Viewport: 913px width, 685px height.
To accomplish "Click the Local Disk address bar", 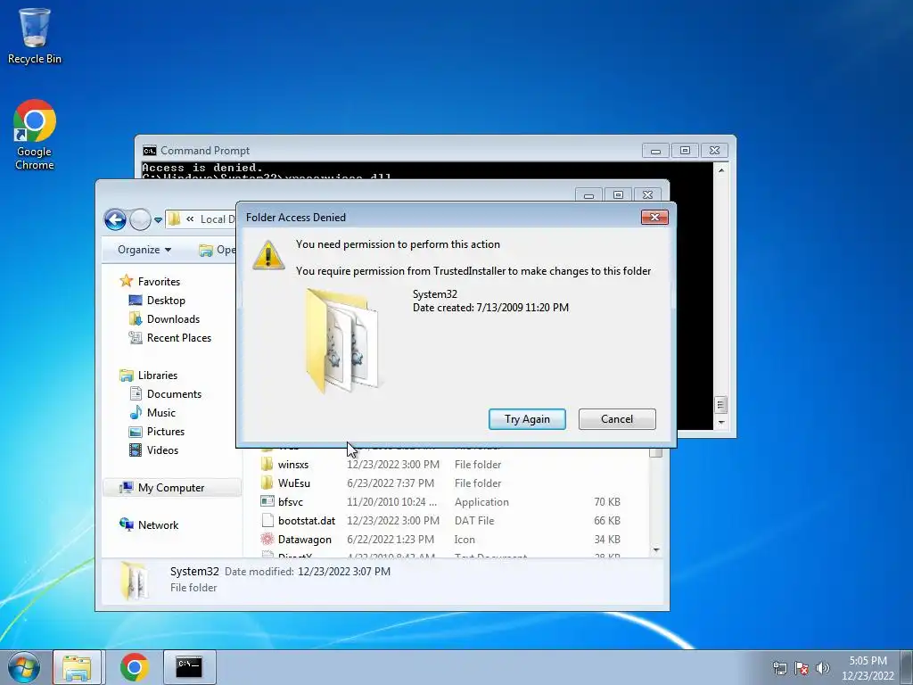I will click(x=201, y=219).
